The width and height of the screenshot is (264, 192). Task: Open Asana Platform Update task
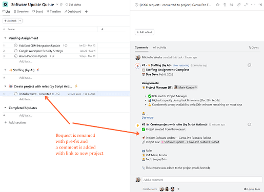tap(33, 56)
